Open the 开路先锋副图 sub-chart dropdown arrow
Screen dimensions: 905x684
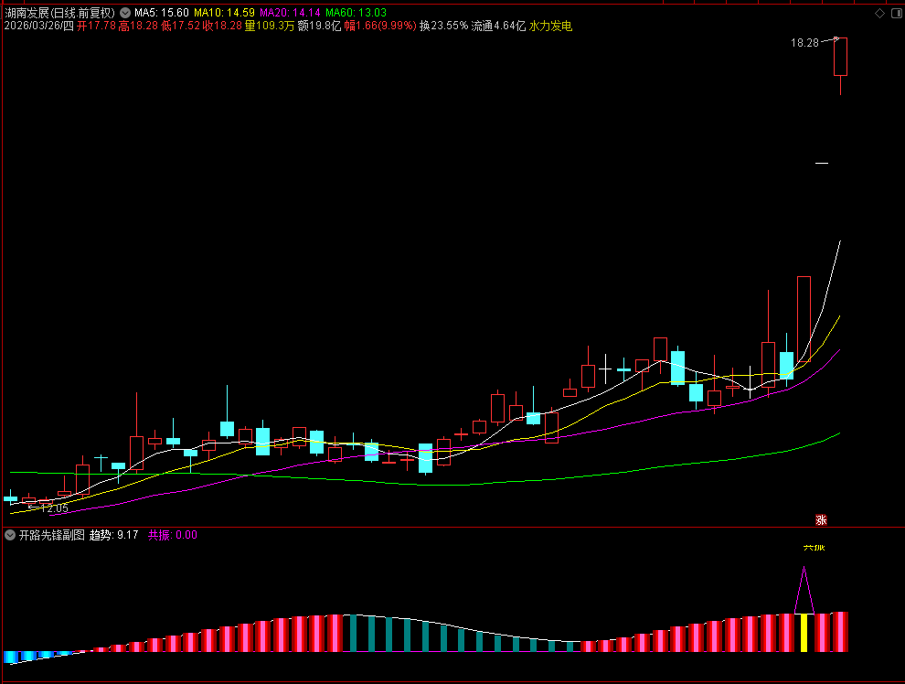click(x=10, y=535)
